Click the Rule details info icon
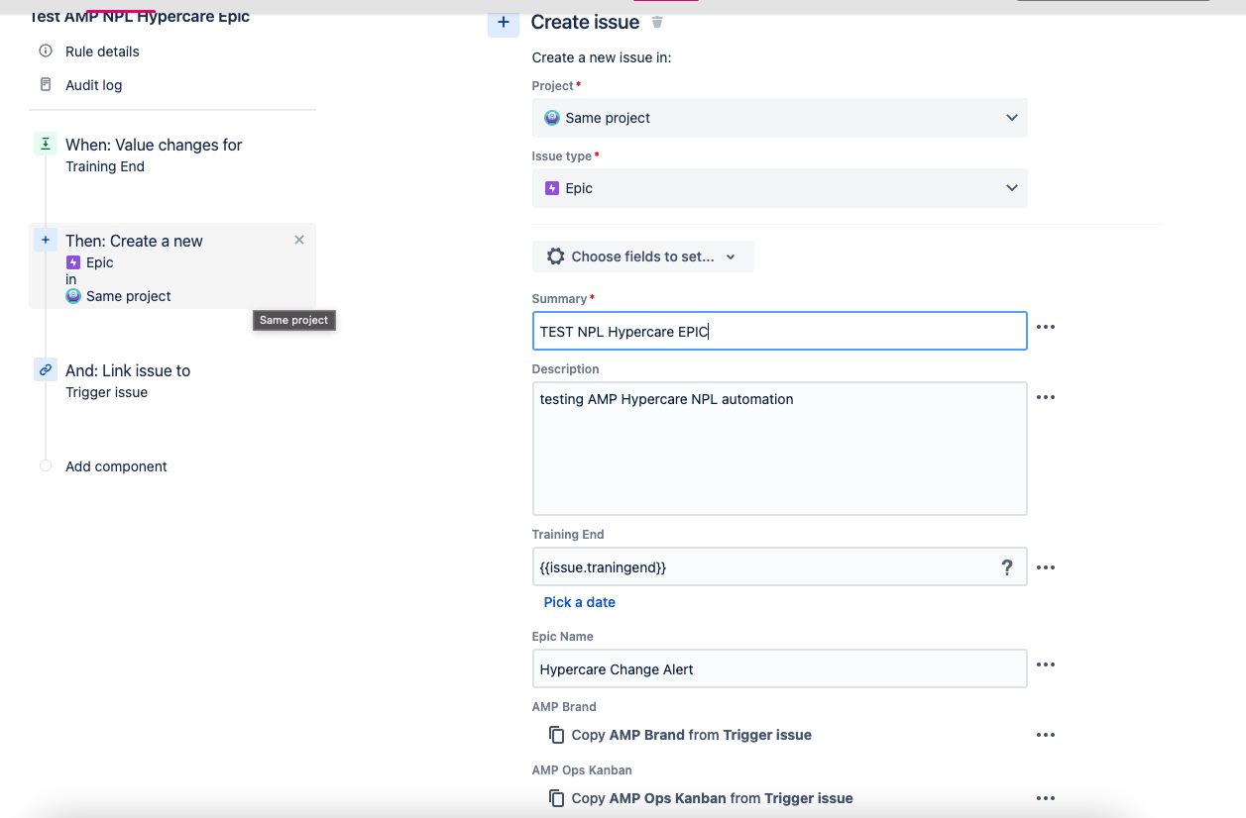This screenshot has width=1246, height=818. click(x=45, y=51)
